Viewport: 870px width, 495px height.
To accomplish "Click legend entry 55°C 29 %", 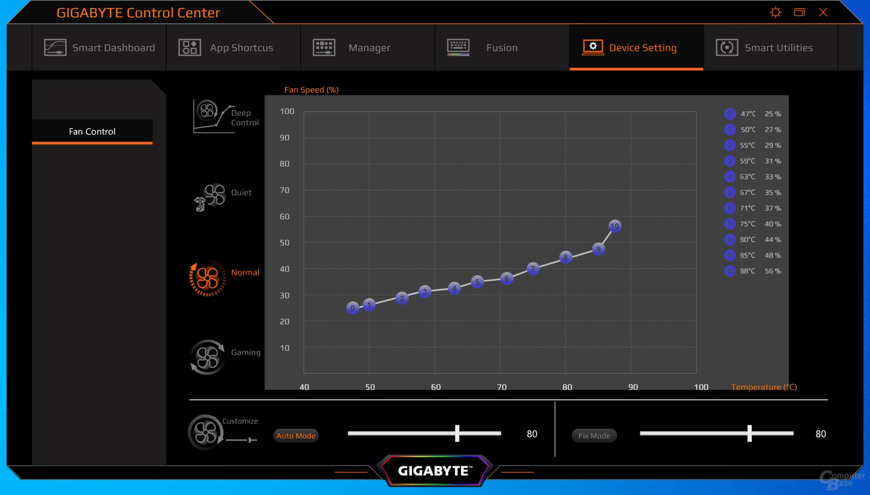I will (753, 145).
